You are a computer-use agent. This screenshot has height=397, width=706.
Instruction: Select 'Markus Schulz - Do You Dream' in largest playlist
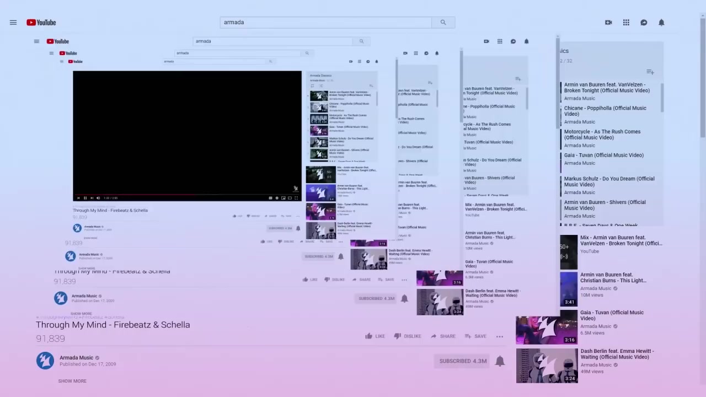click(609, 181)
